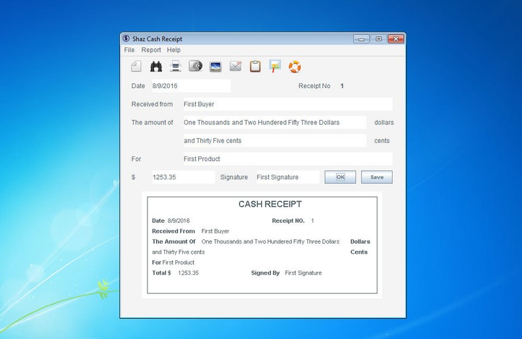Click the clipboard toolbar icon

click(x=255, y=66)
